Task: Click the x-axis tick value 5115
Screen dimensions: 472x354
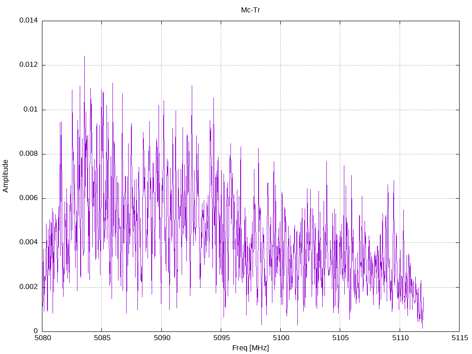Action: [x=460, y=338]
